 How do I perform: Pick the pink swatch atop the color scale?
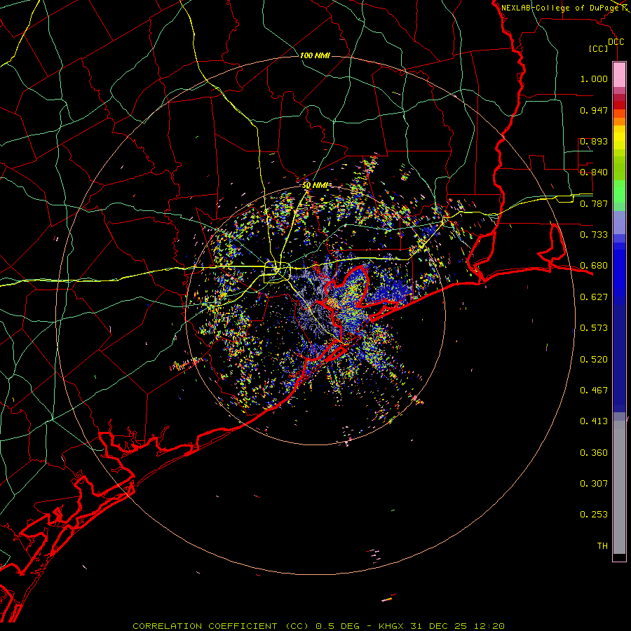click(619, 75)
